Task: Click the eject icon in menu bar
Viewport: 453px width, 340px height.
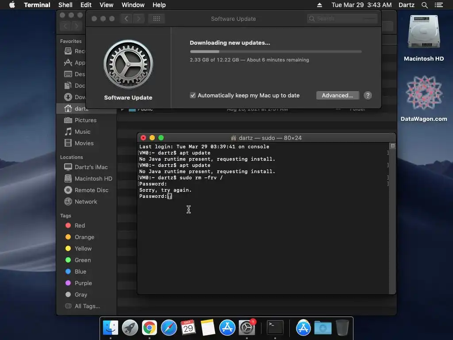Action: 319,5
